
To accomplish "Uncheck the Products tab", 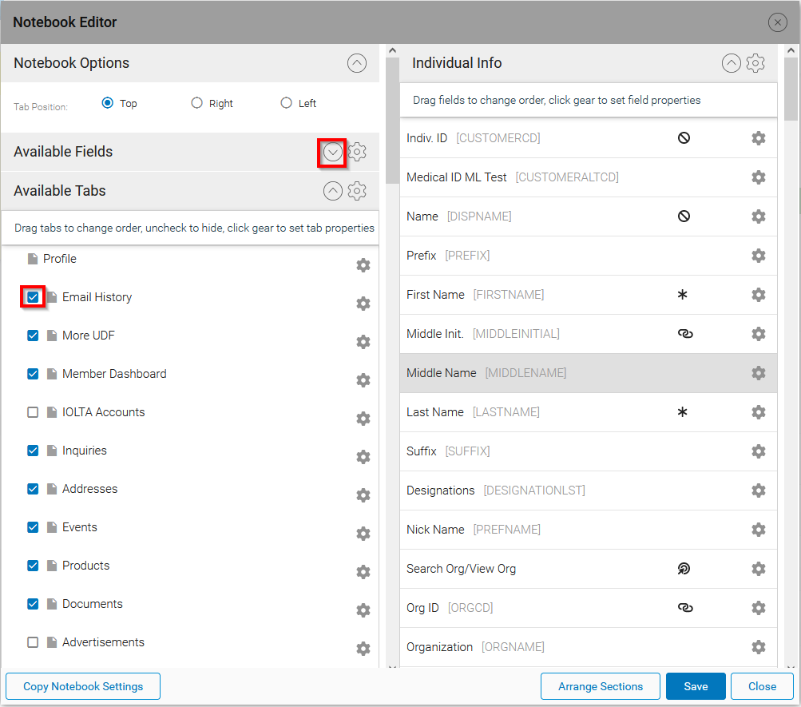I will 33,566.
